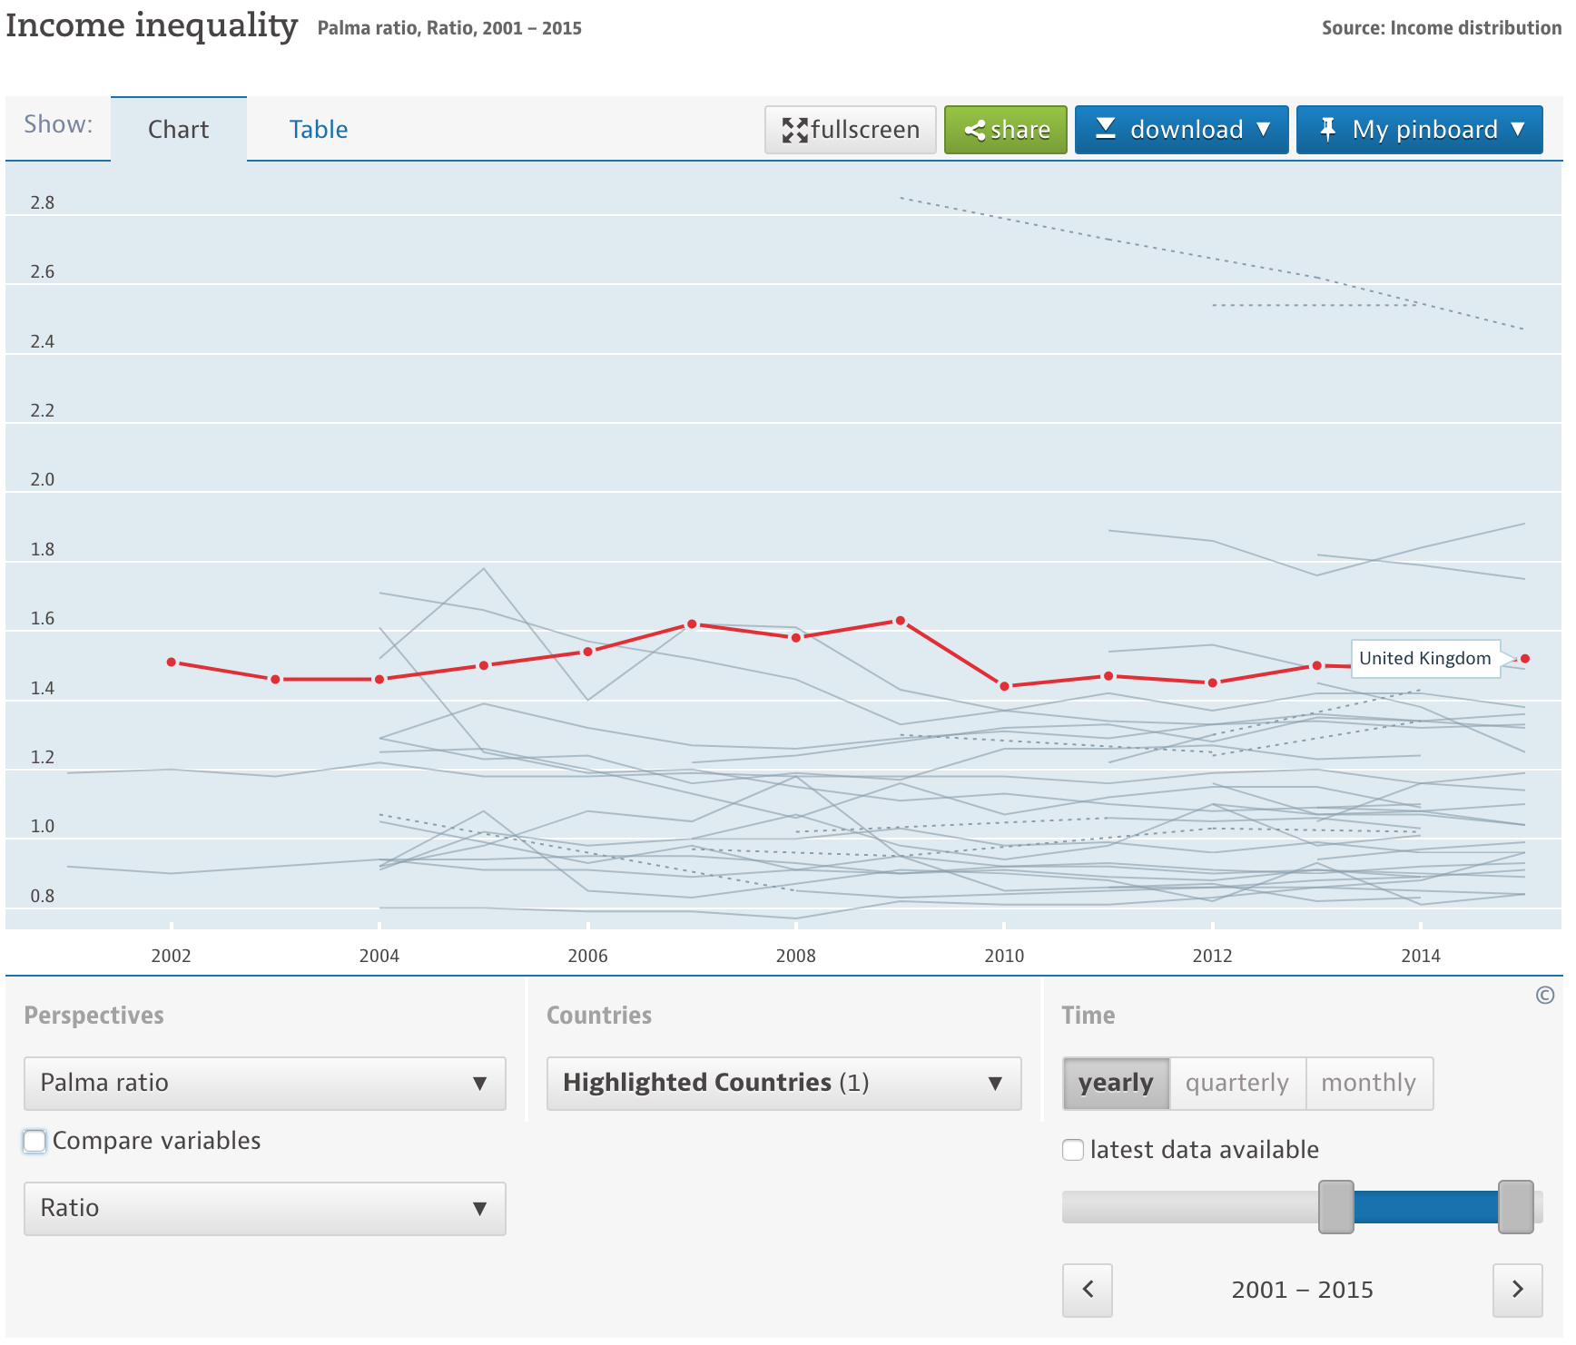Go to next time period arrow
The image size is (1576, 1345).
1517,1290
